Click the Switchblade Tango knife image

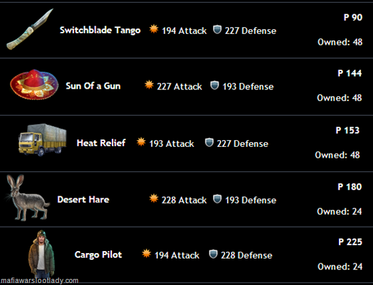[x=30, y=29]
